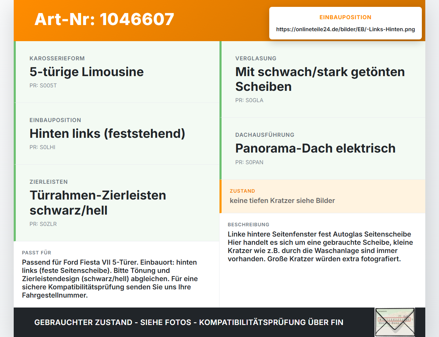Select Türrahmen-Zierleisten schwarz/hell card
The image size is (439, 337).
[117, 203]
